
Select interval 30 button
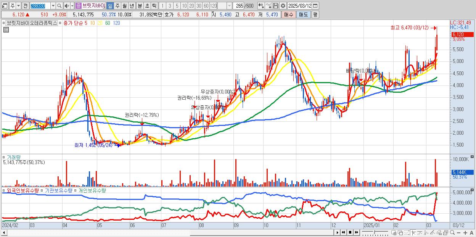pos(199,6)
